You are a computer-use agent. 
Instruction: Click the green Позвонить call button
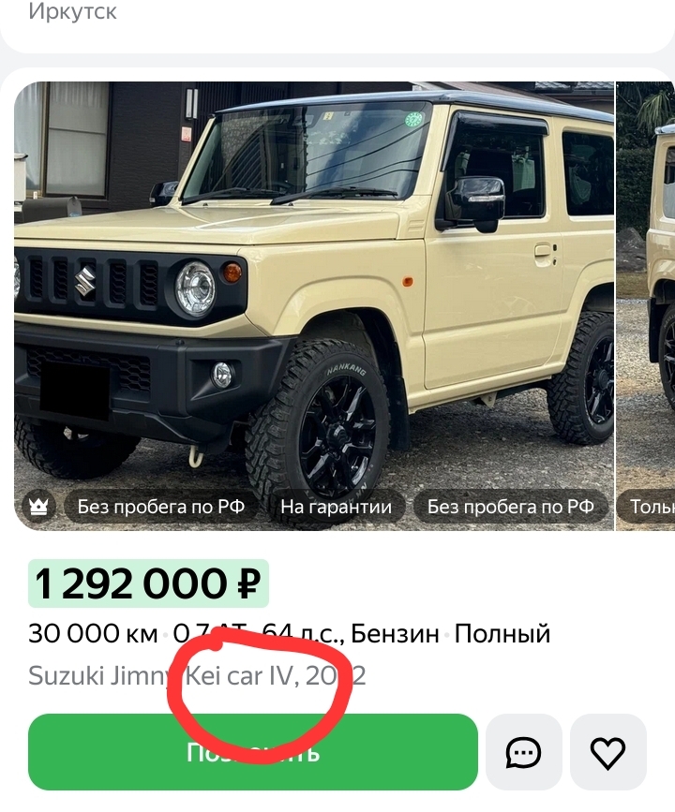(253, 752)
